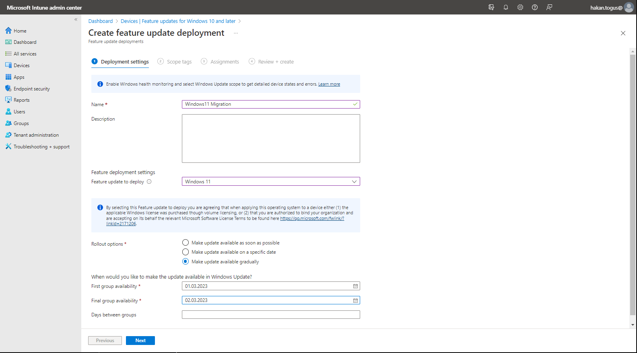This screenshot has width=637, height=353.
Task: Click the Dashboard breadcrumb link
Action: tap(101, 21)
